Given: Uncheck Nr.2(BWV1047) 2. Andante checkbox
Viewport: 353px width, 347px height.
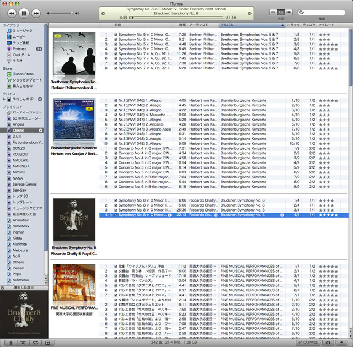Looking at the screenshot, I should (x=116, y=124).
